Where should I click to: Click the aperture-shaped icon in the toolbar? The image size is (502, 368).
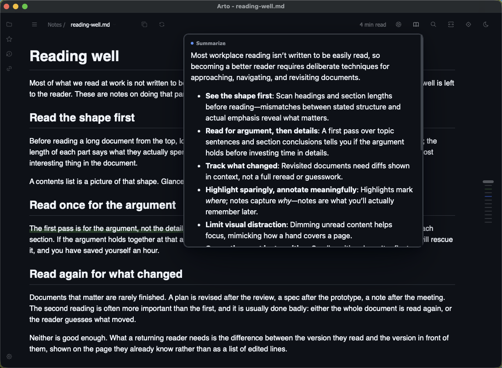pyautogui.click(x=399, y=24)
